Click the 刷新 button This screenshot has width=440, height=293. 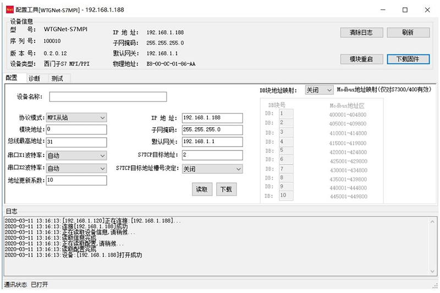coord(408,32)
